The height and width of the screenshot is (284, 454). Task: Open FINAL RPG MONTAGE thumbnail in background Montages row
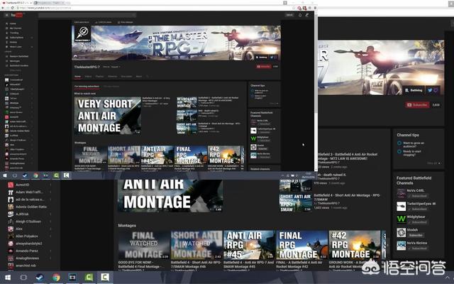(302, 245)
